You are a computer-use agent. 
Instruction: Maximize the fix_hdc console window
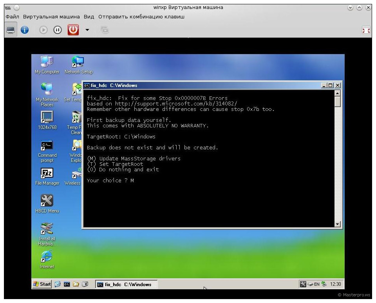click(331, 85)
